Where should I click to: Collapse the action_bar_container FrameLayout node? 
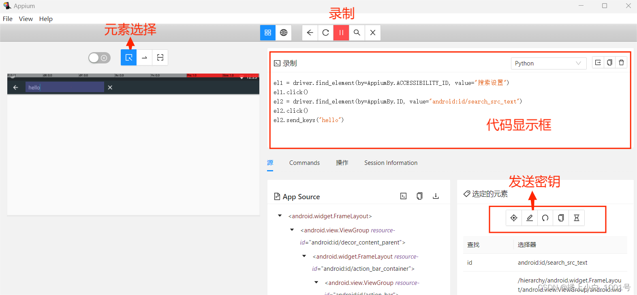tap(304, 256)
